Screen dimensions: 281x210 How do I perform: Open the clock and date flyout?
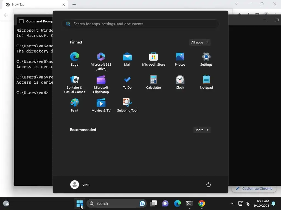pos(262,203)
